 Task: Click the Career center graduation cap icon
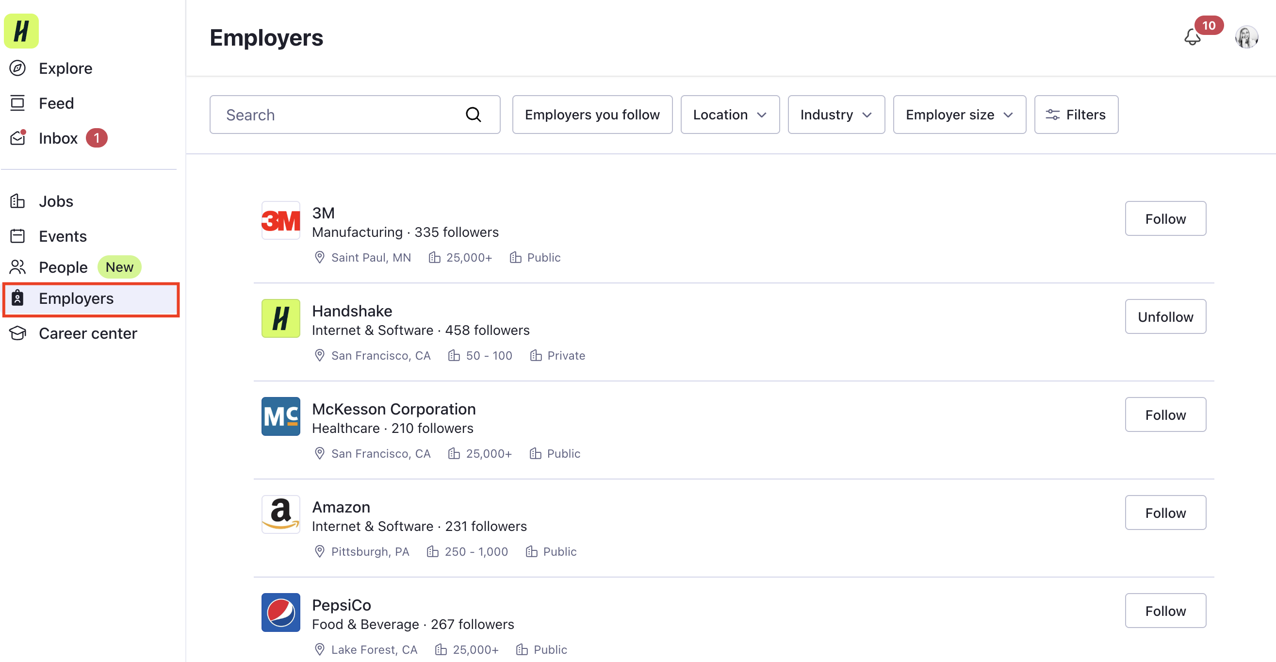(x=17, y=333)
